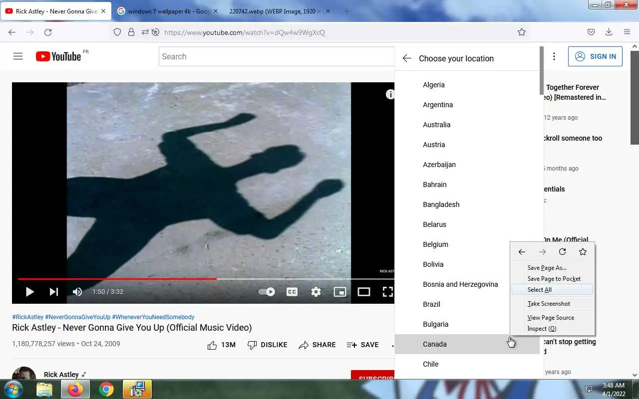Choose Take Screenshot in context menu
This screenshot has width=639, height=399.
(552, 304)
